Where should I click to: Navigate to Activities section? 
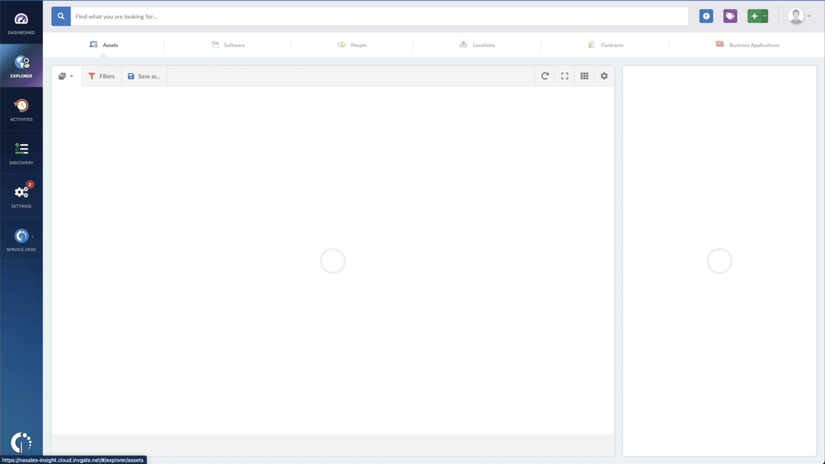pos(21,110)
